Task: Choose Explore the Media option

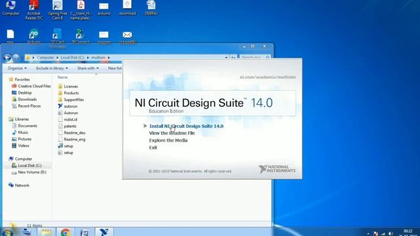Action: 168,140
